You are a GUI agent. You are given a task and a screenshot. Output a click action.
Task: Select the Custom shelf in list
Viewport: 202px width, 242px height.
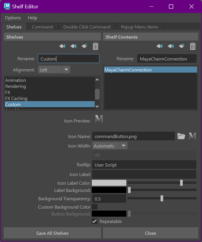(x=50, y=104)
